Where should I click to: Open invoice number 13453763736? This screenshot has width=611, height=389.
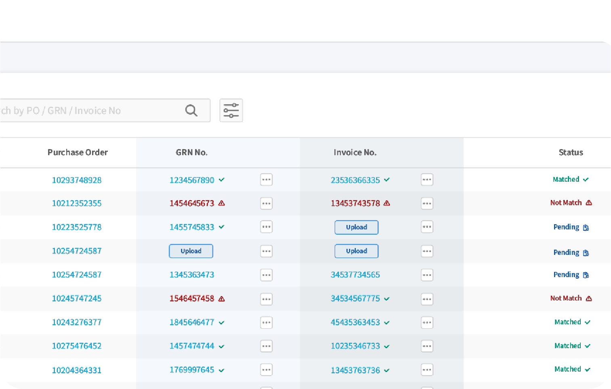(355, 370)
